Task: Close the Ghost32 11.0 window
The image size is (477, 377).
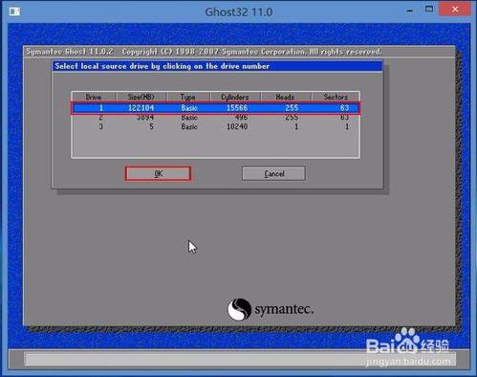Action: pos(455,10)
